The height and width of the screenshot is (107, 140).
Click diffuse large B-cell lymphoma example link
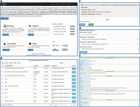click(x=101, y=12)
